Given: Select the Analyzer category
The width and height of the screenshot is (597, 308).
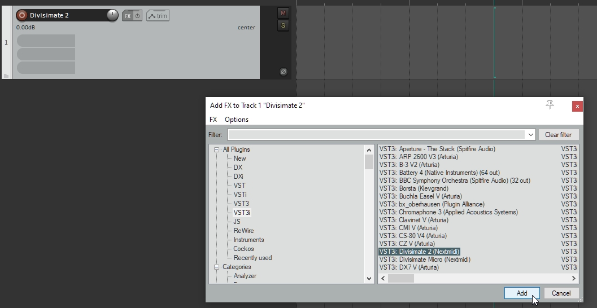Looking at the screenshot, I should (245, 276).
